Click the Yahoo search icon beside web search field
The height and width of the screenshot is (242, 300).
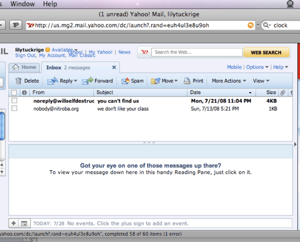144,52
